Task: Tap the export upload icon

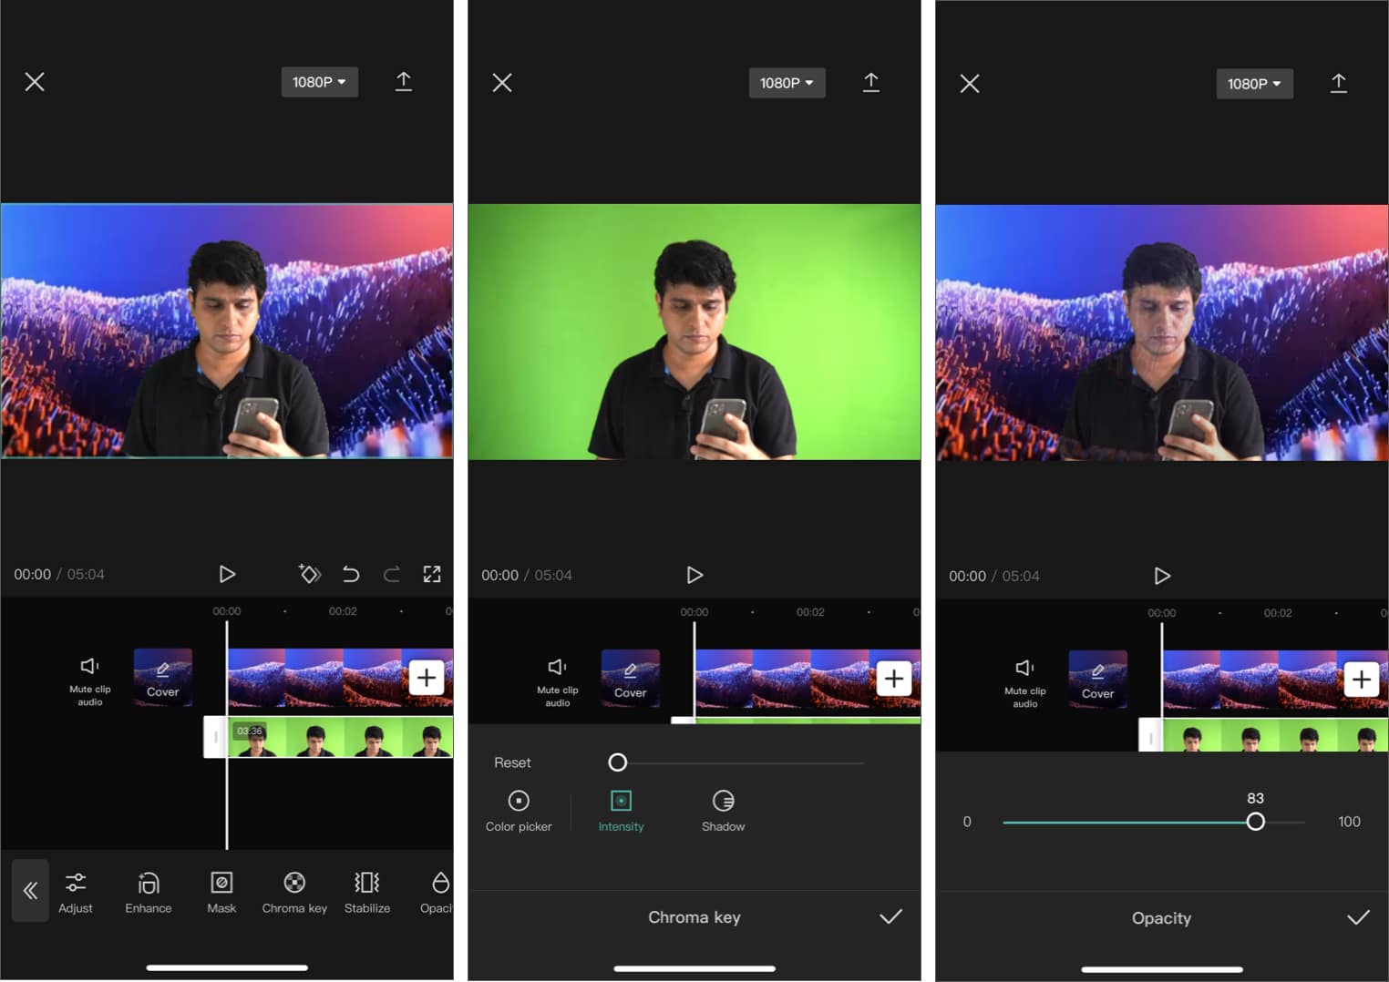Action: [x=404, y=81]
